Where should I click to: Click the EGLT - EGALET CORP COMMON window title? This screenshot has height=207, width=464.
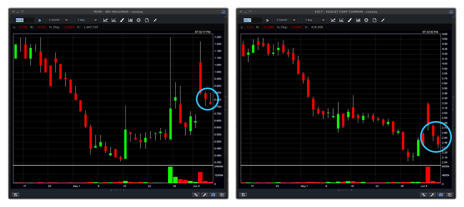[345, 12]
